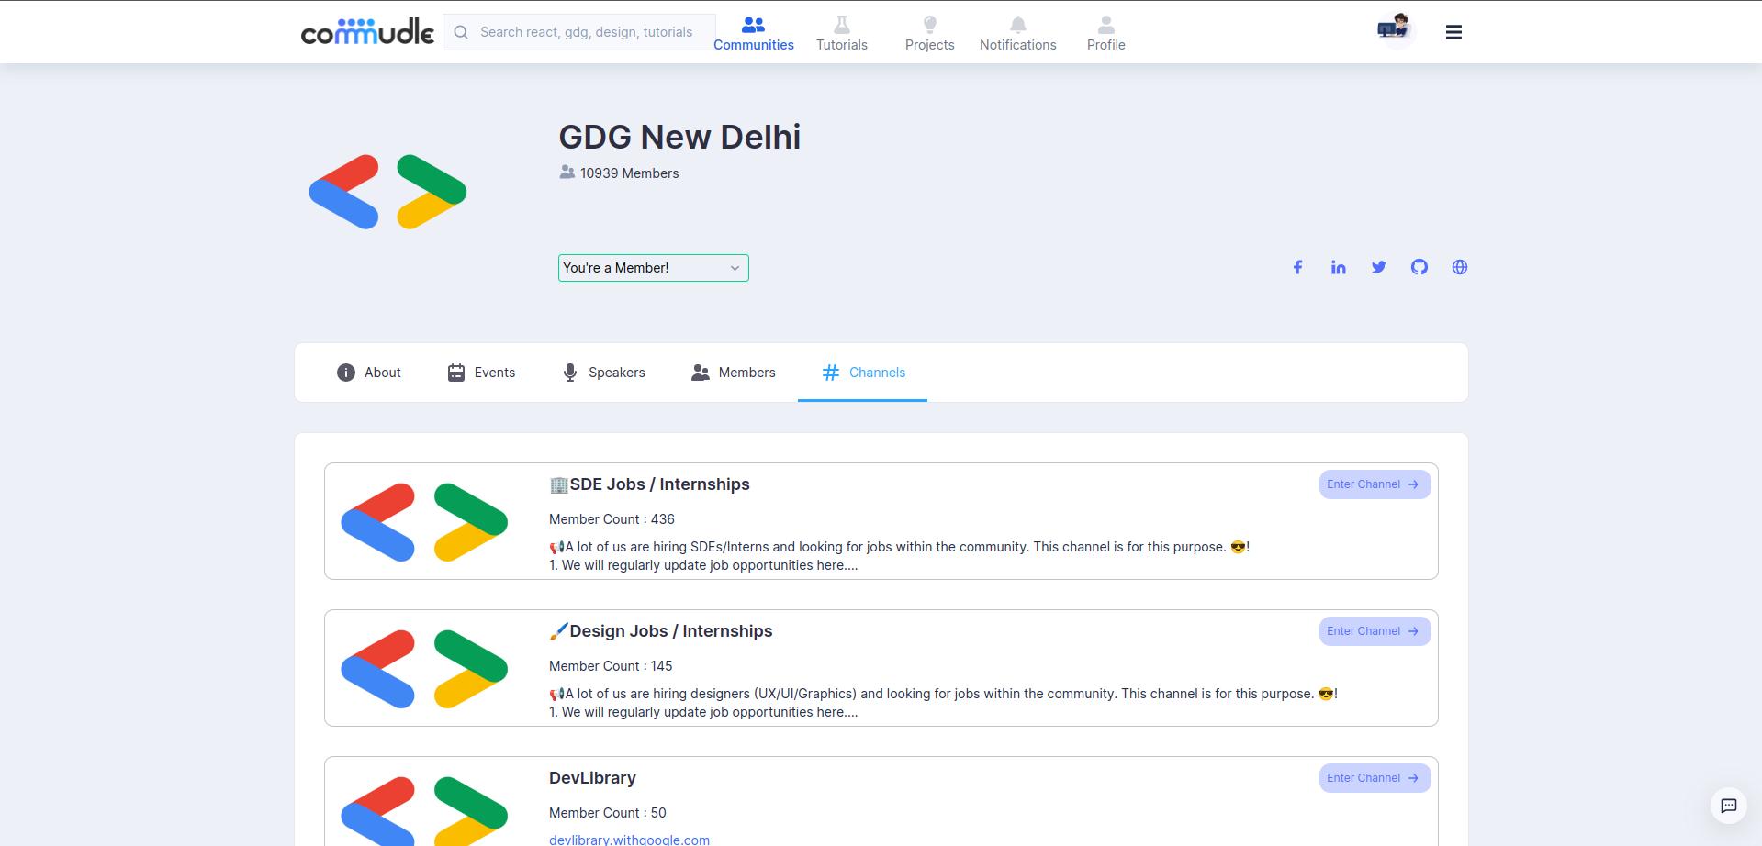Click Member Count : 436 text
The width and height of the screenshot is (1762, 846).
(x=612, y=519)
